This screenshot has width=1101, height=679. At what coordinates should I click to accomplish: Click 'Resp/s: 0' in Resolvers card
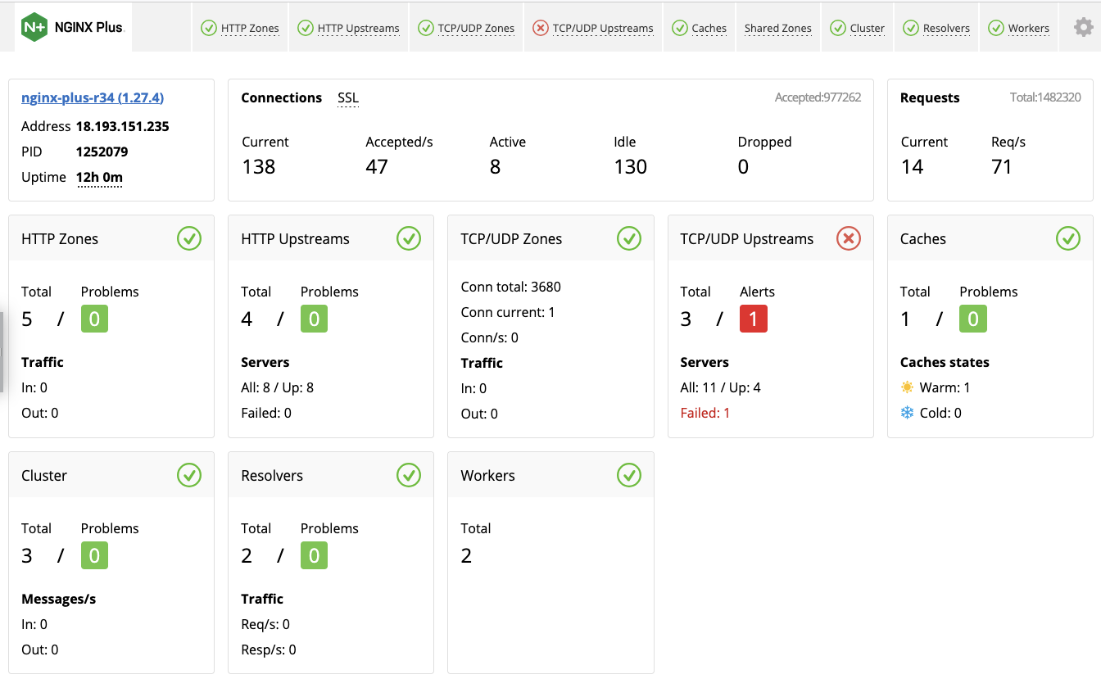[269, 650]
